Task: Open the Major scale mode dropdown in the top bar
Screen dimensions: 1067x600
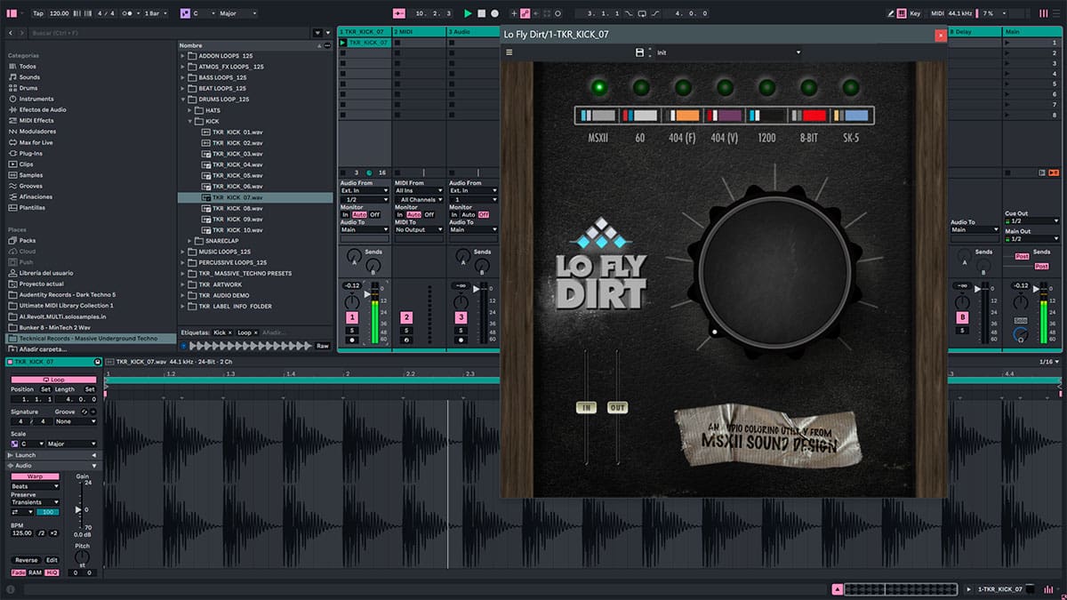Action: tap(238, 13)
